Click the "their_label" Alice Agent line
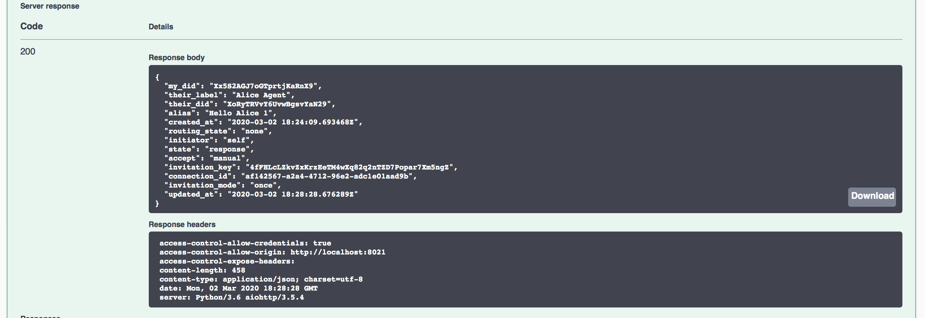 pyautogui.click(x=229, y=95)
